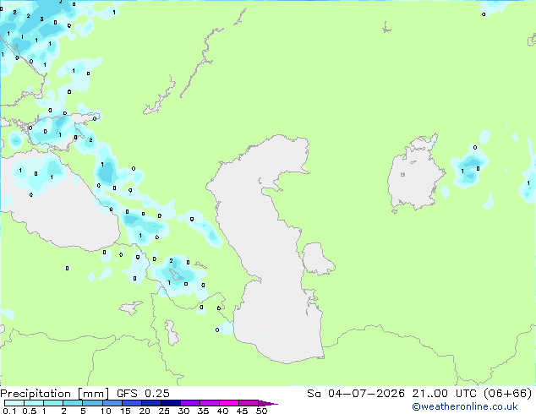
Task: Click the '50' legend scale label
Action: click(x=261, y=411)
